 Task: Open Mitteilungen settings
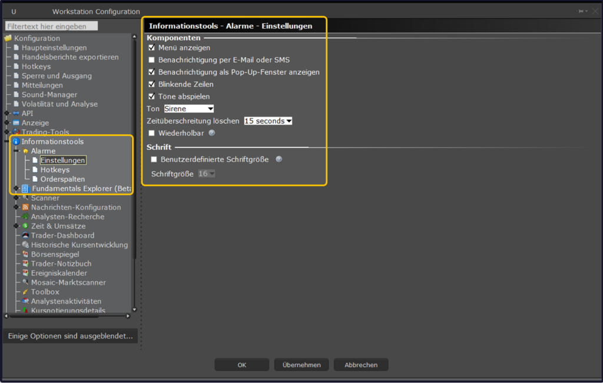pyautogui.click(x=42, y=85)
